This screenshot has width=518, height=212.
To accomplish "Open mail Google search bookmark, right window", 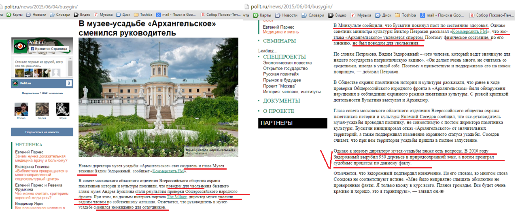I will [442, 15].
